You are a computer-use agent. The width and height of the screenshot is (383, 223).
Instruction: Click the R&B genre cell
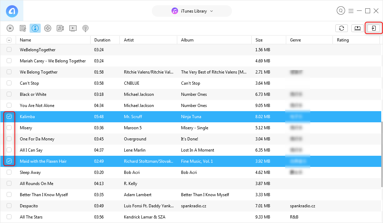pyautogui.click(x=294, y=217)
